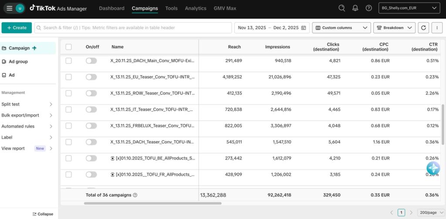The height and width of the screenshot is (219, 446).
Task: Toggle on the DACH_Teaser_Conv campaign switch
Action: point(91,142)
